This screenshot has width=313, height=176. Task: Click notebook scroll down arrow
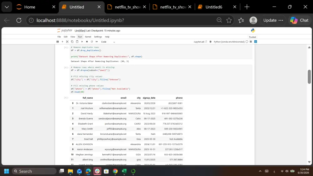pos(309,162)
